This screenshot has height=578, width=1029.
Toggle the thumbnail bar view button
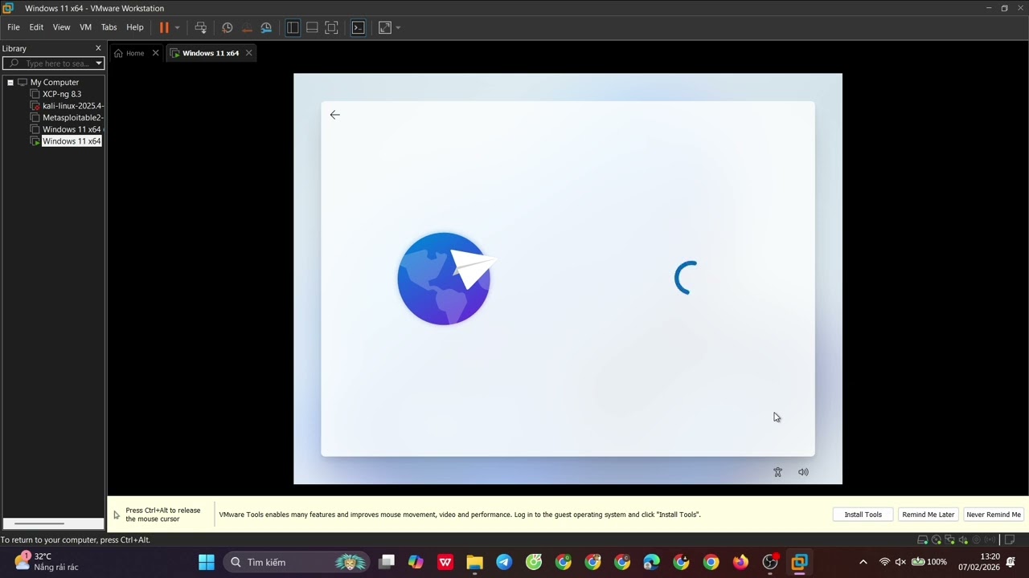click(x=312, y=27)
